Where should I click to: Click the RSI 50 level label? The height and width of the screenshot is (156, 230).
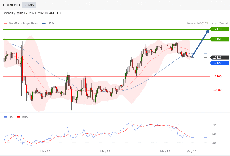point(214,134)
